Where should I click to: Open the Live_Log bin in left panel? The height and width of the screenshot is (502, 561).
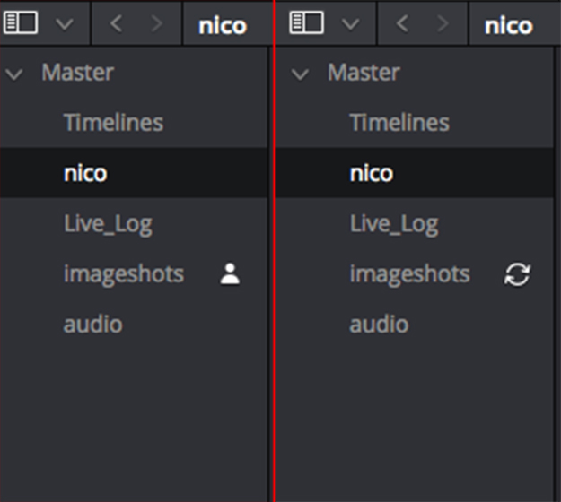[x=108, y=223]
